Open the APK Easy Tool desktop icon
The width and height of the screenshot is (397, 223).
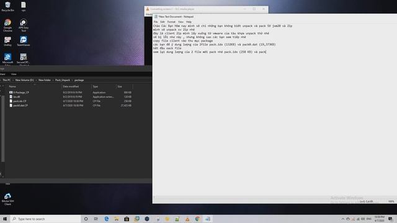click(x=24, y=25)
